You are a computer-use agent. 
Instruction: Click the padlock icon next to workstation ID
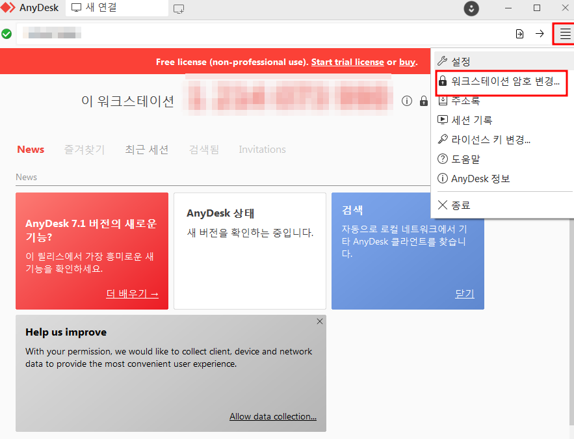(x=424, y=101)
